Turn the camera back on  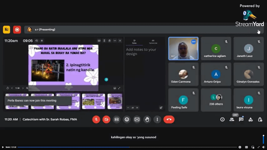(106, 119)
